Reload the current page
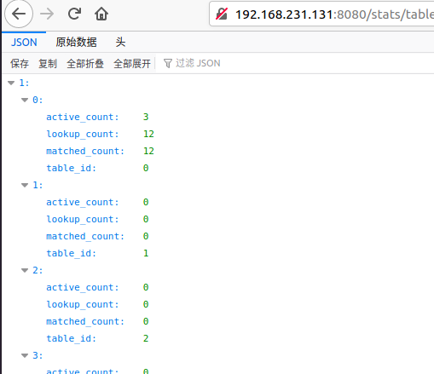The width and height of the screenshot is (434, 374). coord(74,14)
